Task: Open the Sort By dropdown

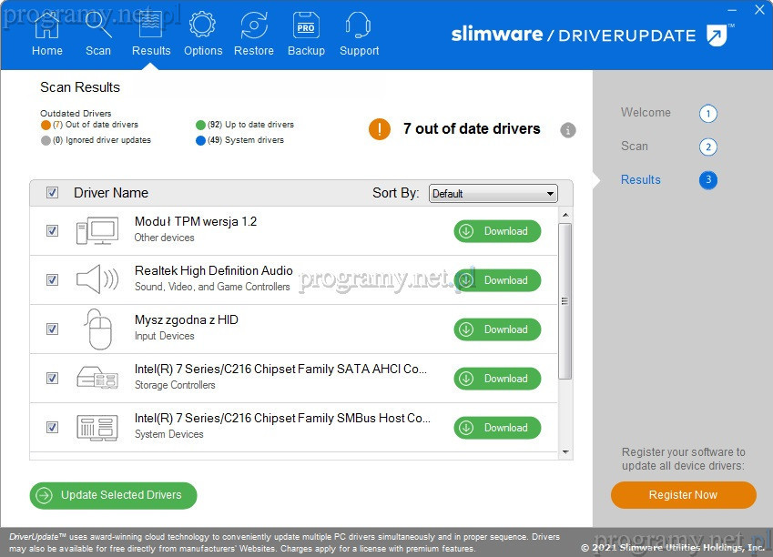Action: 493,194
